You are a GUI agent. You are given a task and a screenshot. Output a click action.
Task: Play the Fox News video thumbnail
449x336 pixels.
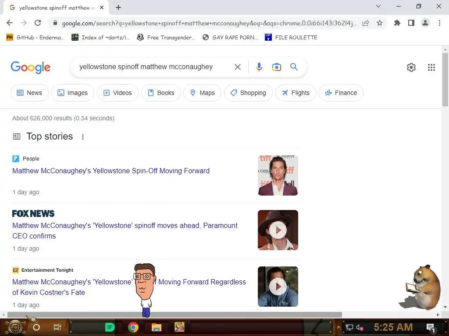(278, 230)
